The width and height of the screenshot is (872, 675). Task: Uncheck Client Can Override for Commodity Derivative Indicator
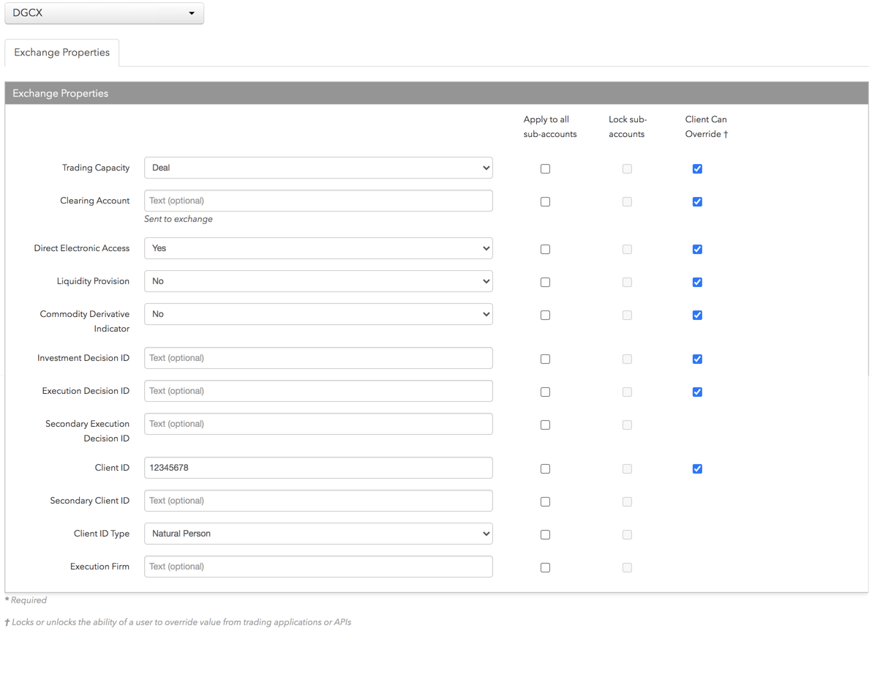(697, 315)
